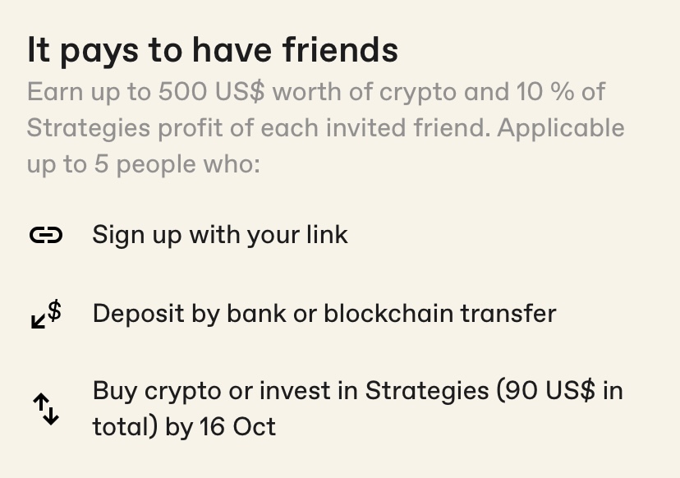
Task: Click the '(90 US$ in total)' amount text
Action: coord(358,408)
